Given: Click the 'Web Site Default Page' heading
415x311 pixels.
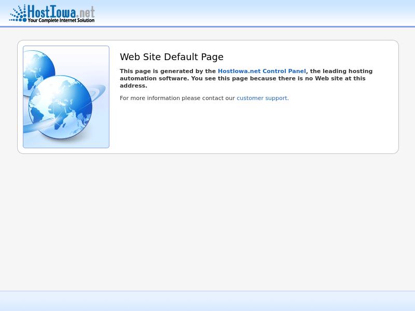Looking at the screenshot, I should [x=171, y=57].
